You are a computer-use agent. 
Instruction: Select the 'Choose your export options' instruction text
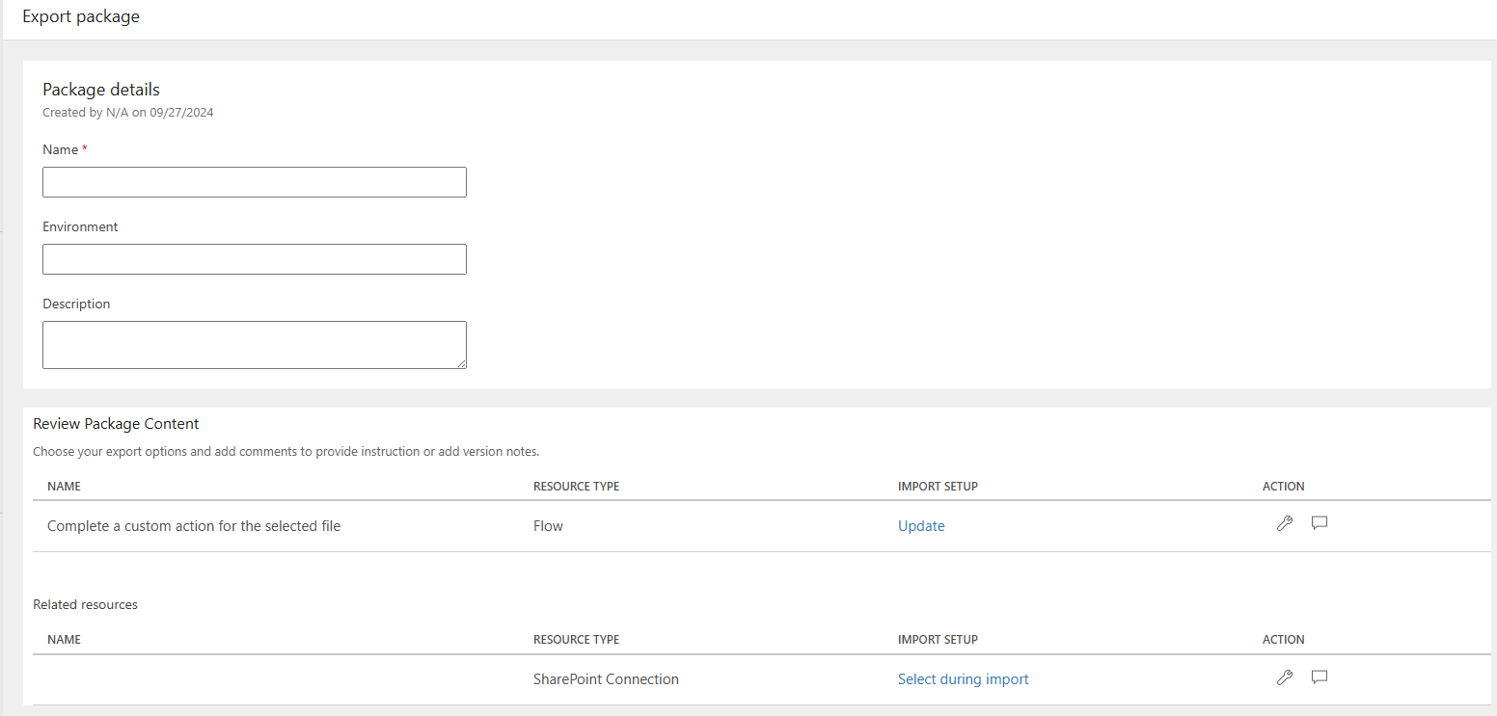[286, 451]
